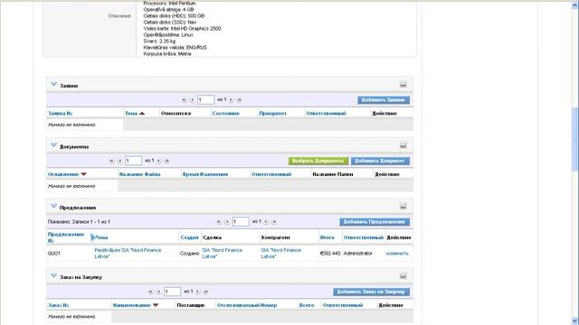The width and height of the screenshot is (579, 325).
Task: Click the green Выбрать Документы button
Action: [x=318, y=161]
